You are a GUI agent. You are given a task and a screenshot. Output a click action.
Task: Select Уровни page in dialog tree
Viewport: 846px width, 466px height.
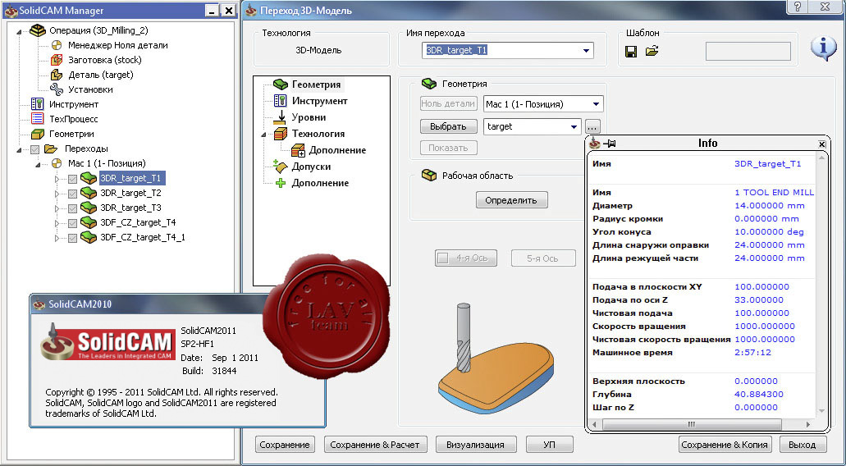coord(309,117)
